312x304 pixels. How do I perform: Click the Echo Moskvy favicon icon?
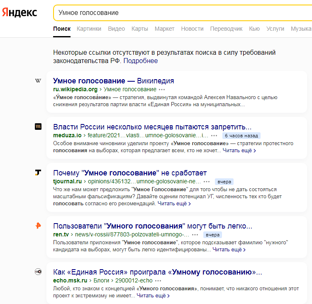tap(38, 272)
